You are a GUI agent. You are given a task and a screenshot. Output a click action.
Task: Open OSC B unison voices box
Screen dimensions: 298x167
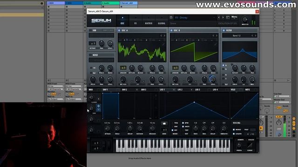[x=175, y=68]
